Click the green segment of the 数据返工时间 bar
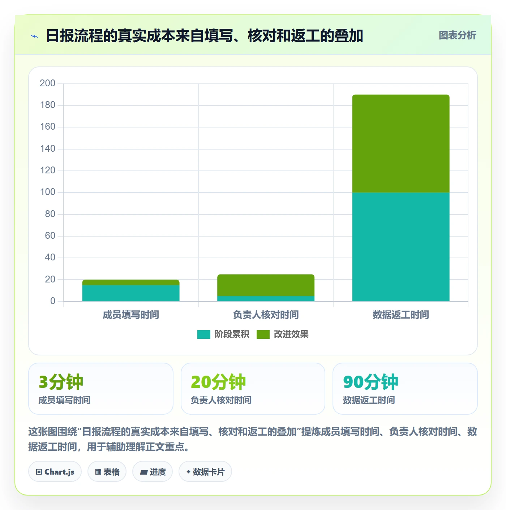Image resolution: width=506 pixels, height=510 pixels. [x=401, y=144]
